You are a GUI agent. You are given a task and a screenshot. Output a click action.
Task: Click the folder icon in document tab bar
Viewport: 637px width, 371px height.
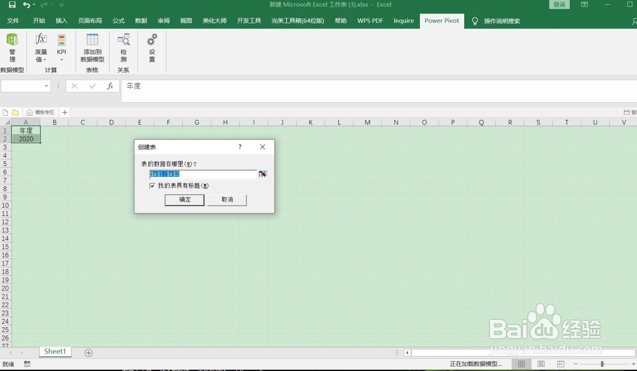[x=16, y=113]
